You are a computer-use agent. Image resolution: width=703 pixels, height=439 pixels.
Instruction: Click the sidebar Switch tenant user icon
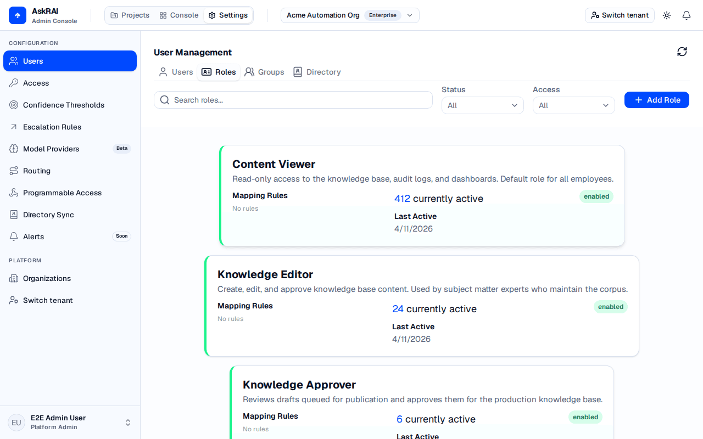[x=14, y=300]
